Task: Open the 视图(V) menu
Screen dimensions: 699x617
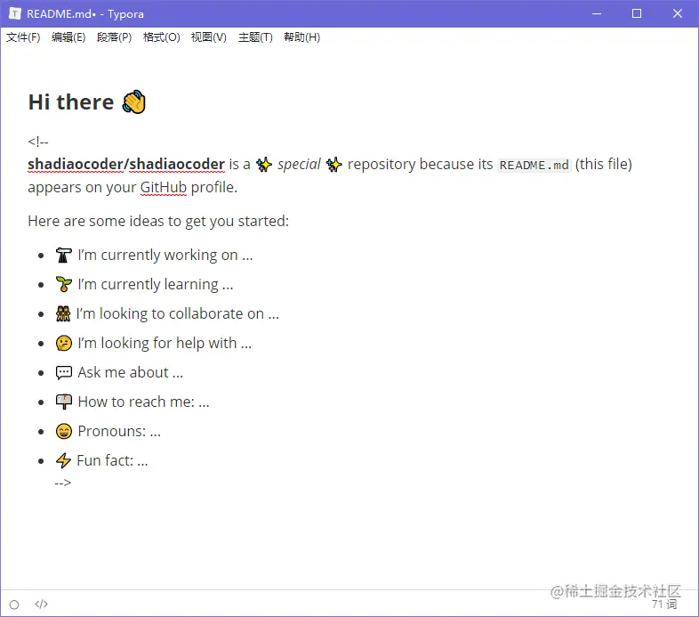Action: click(209, 37)
